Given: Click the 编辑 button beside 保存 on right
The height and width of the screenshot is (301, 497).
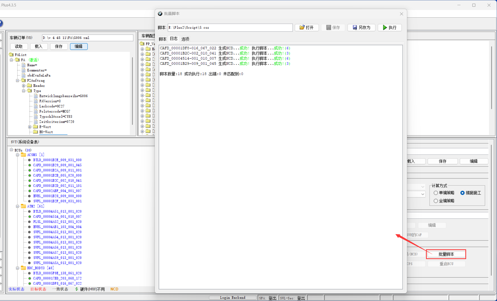Looking at the screenshot, I should [x=474, y=161].
